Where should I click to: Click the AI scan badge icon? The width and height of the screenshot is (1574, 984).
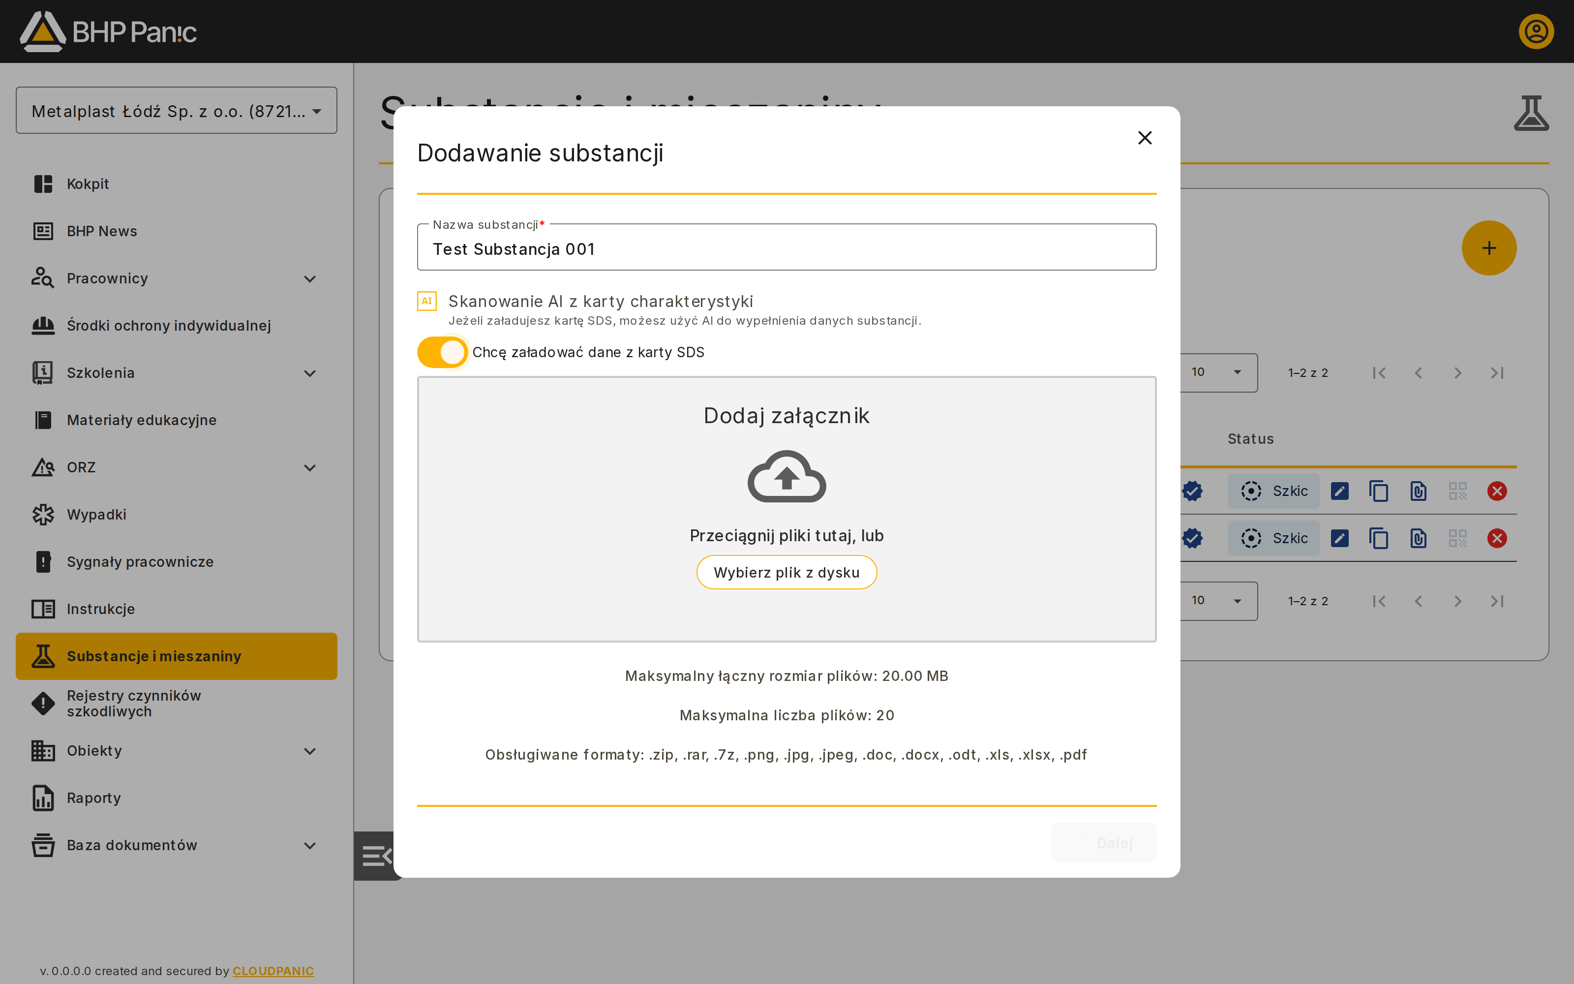426,301
